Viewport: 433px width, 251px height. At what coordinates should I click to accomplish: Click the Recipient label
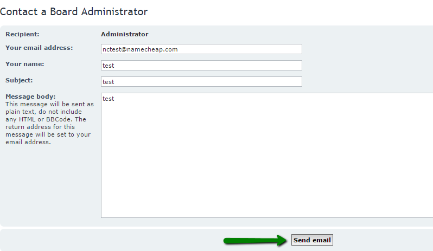coord(22,34)
